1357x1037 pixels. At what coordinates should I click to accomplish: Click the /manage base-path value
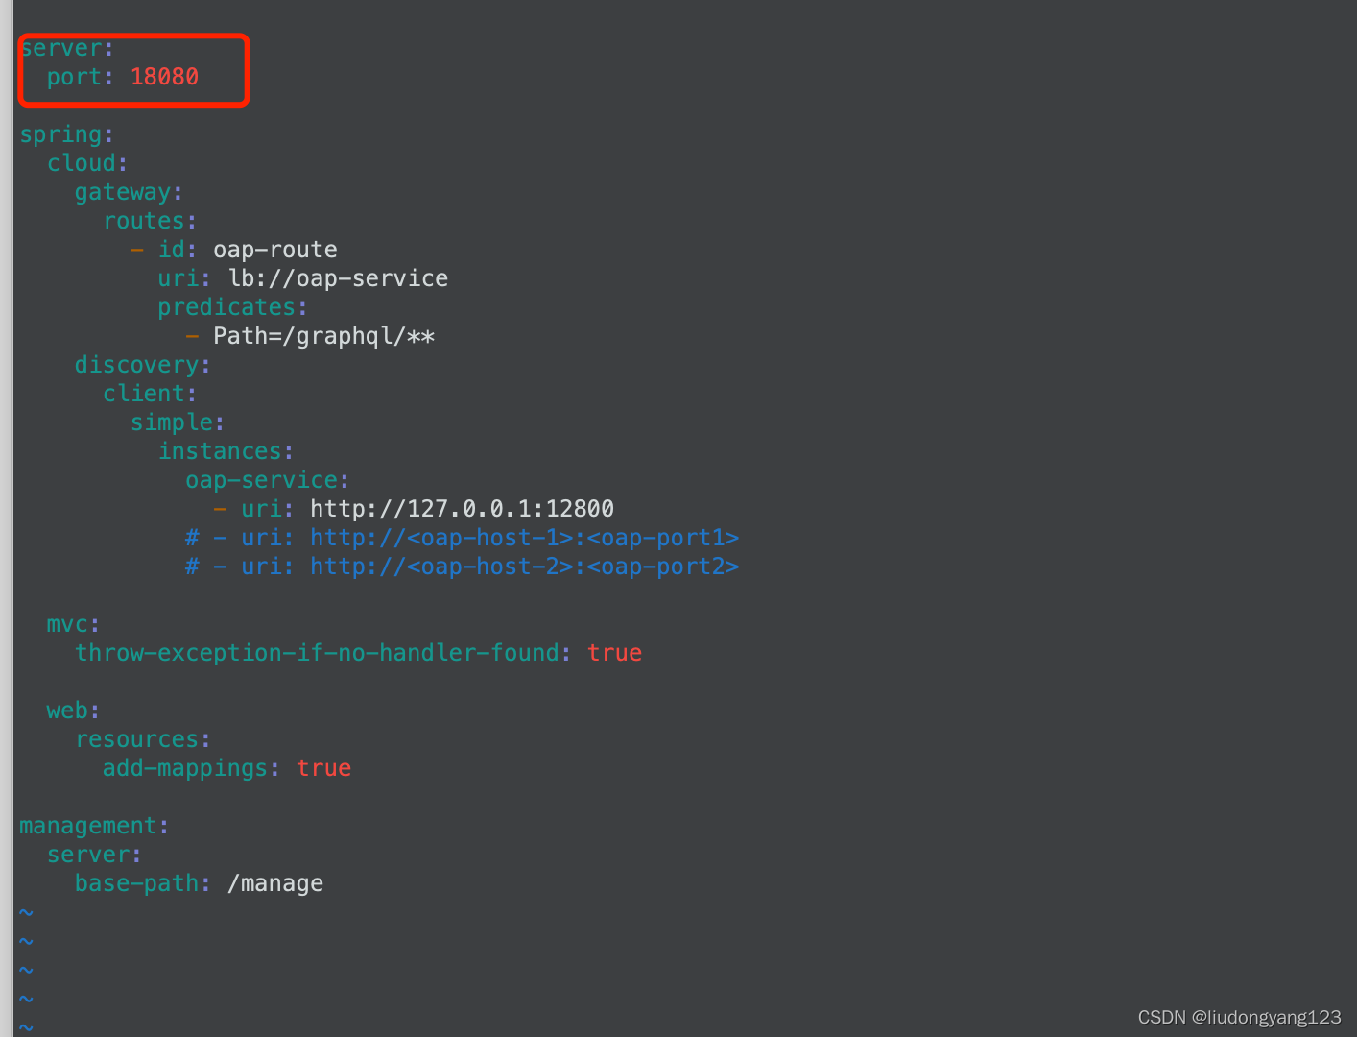[x=275, y=883]
